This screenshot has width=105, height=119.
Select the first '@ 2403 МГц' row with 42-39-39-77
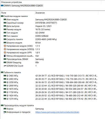50,76
